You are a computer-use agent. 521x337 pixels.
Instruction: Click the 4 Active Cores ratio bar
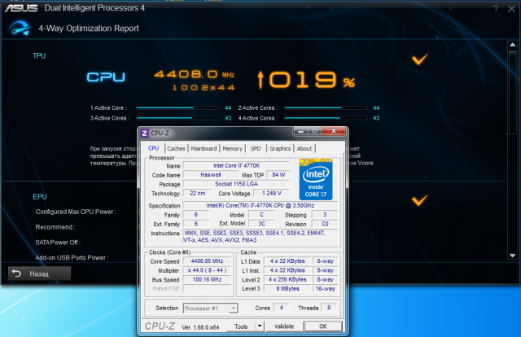tap(326, 118)
